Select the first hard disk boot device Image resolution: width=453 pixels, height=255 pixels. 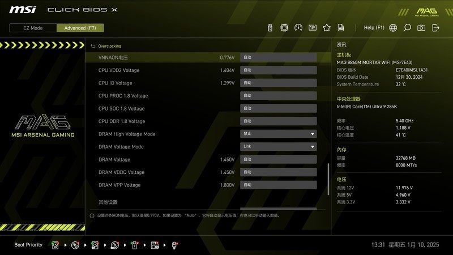pyautogui.click(x=55, y=245)
